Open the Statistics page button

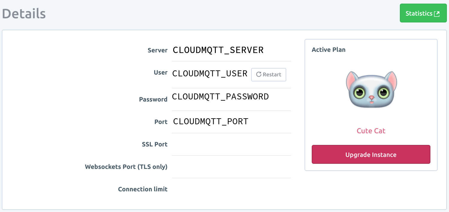[x=423, y=13]
